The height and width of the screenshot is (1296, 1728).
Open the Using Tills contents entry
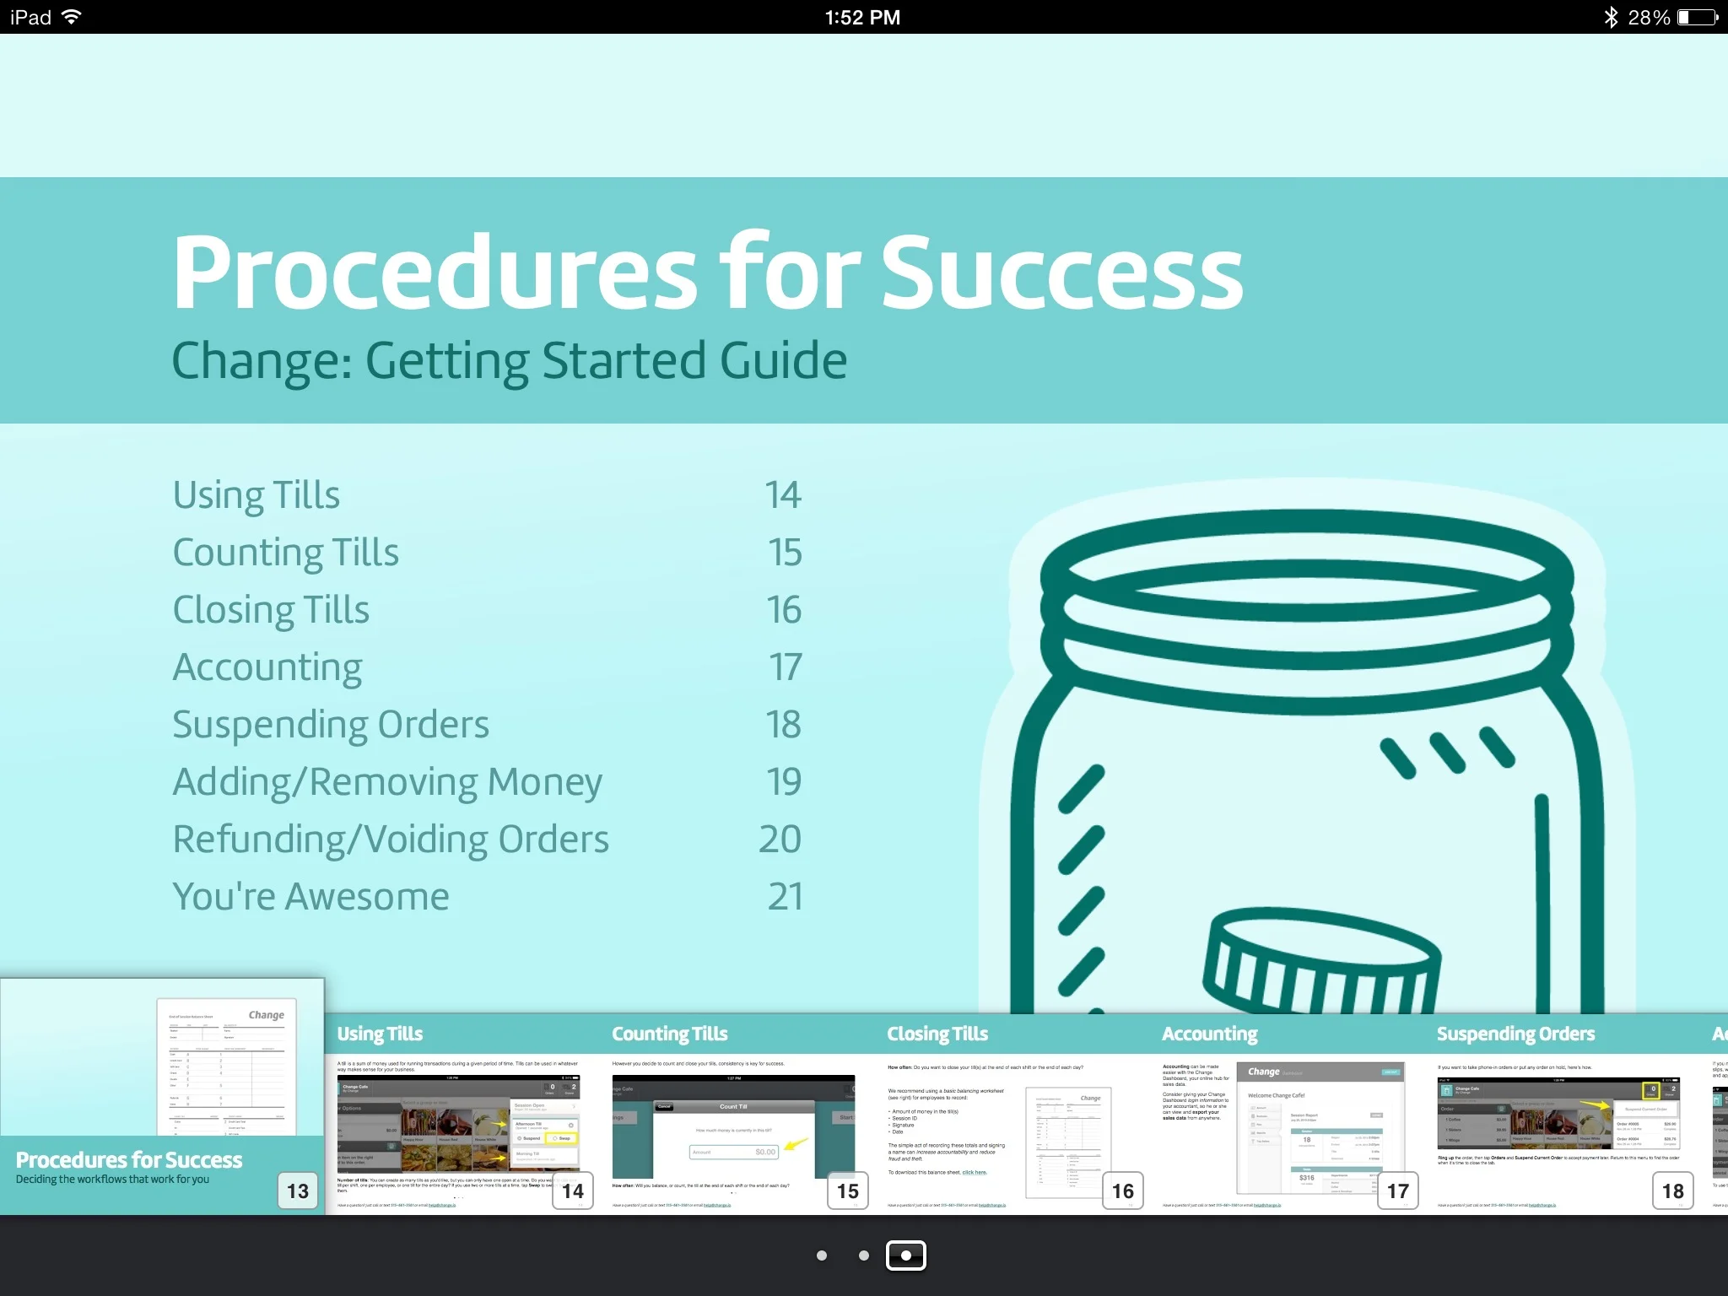click(x=256, y=495)
